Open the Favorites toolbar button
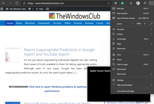This screenshot has width=154, height=104. 131,3
